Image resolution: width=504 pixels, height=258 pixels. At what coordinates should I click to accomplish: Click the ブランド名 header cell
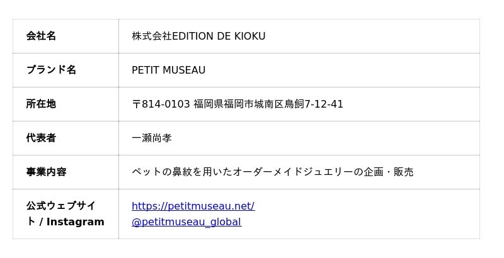coord(51,70)
